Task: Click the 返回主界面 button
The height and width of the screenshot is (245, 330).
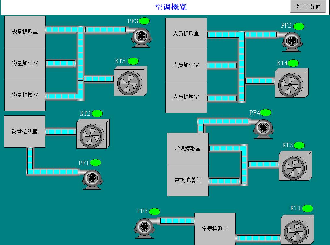Action: pos(307,6)
